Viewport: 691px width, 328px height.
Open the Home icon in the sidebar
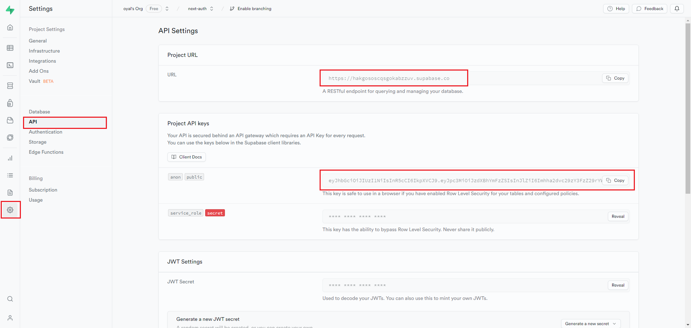[10, 27]
